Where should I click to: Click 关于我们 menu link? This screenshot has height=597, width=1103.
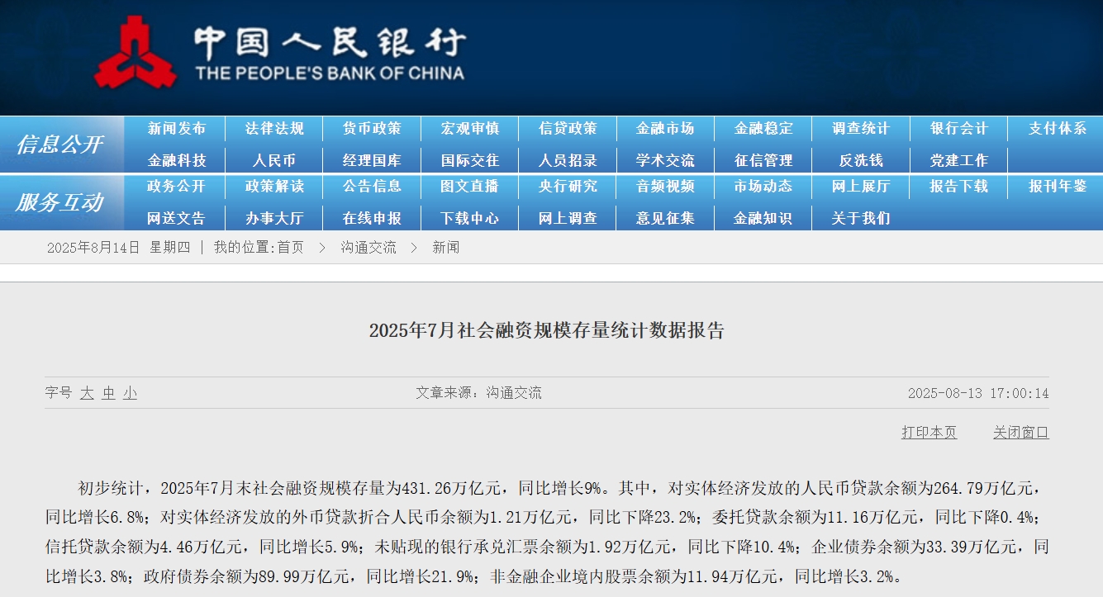861,219
